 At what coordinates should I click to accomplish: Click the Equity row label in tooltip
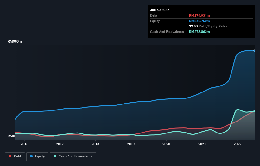click(x=155, y=21)
